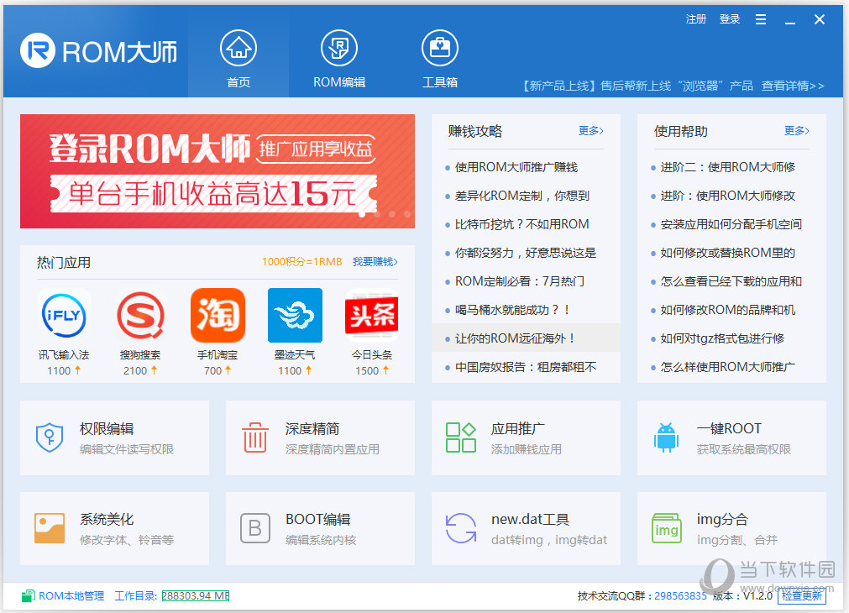Viewport: 849px width, 613px height.
Task: Open the 首页 home icon tab
Action: (238, 48)
